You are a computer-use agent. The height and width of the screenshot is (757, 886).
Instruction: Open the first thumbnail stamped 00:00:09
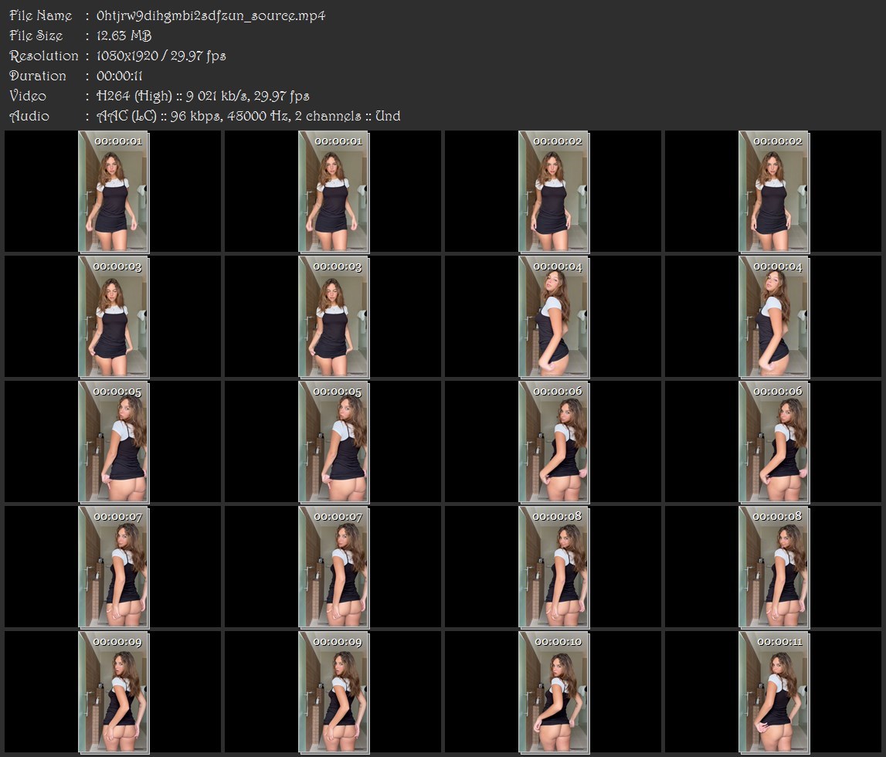click(x=114, y=693)
